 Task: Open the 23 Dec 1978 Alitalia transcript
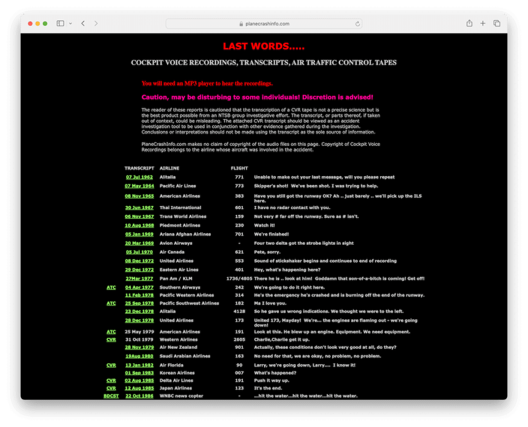point(139,311)
